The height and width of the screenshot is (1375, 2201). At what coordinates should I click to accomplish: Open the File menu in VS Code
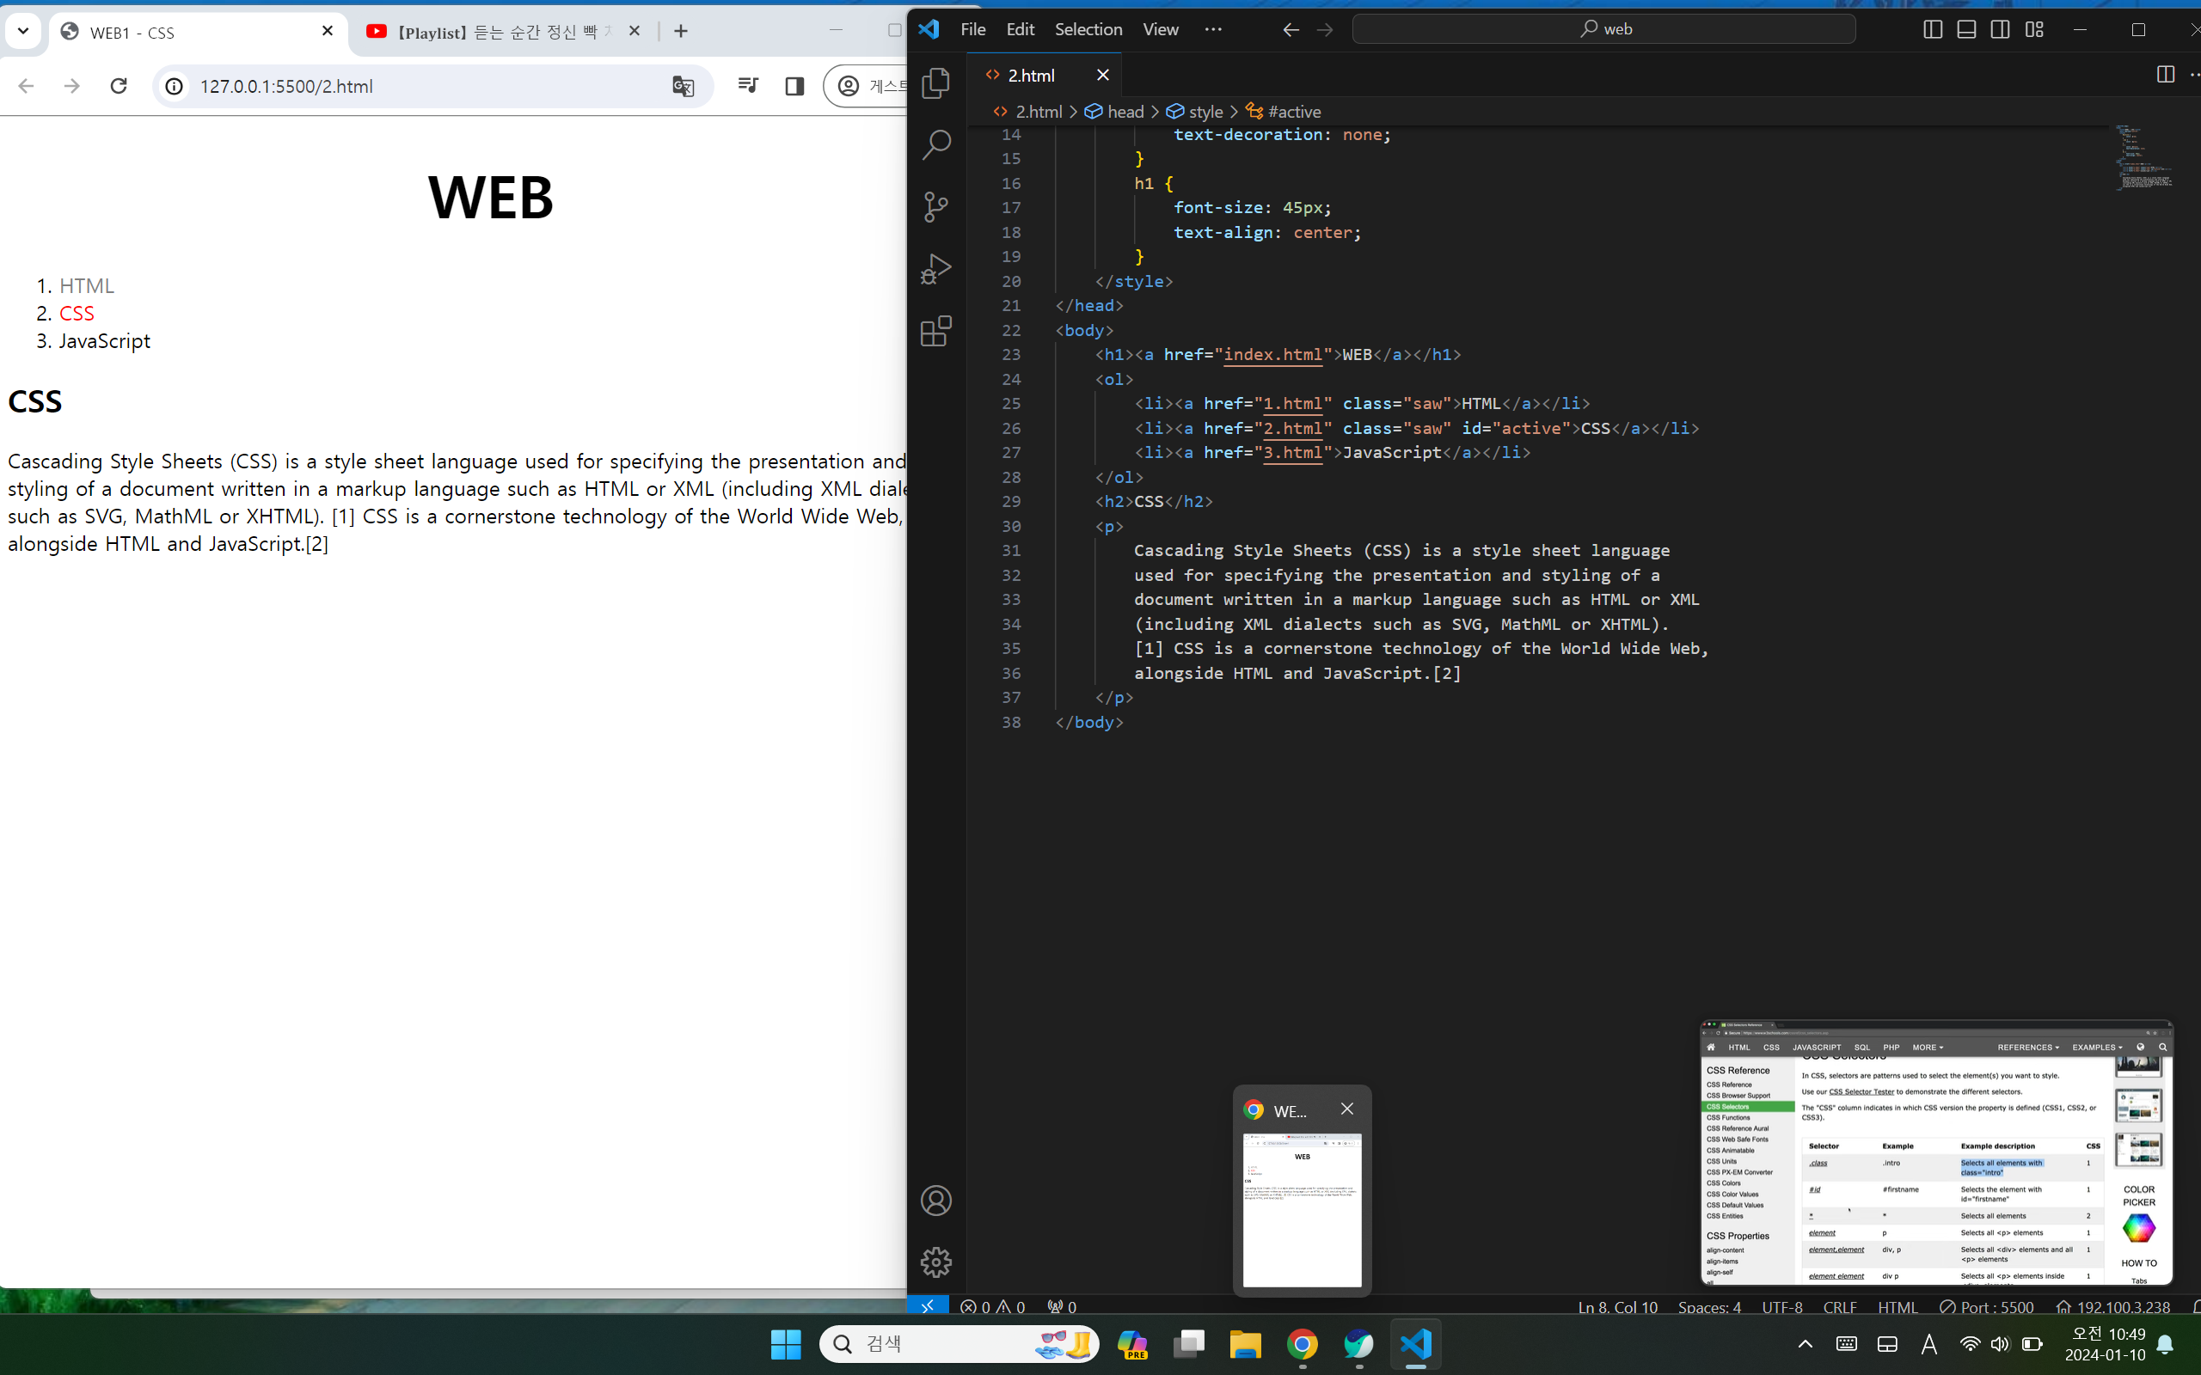tap(973, 28)
